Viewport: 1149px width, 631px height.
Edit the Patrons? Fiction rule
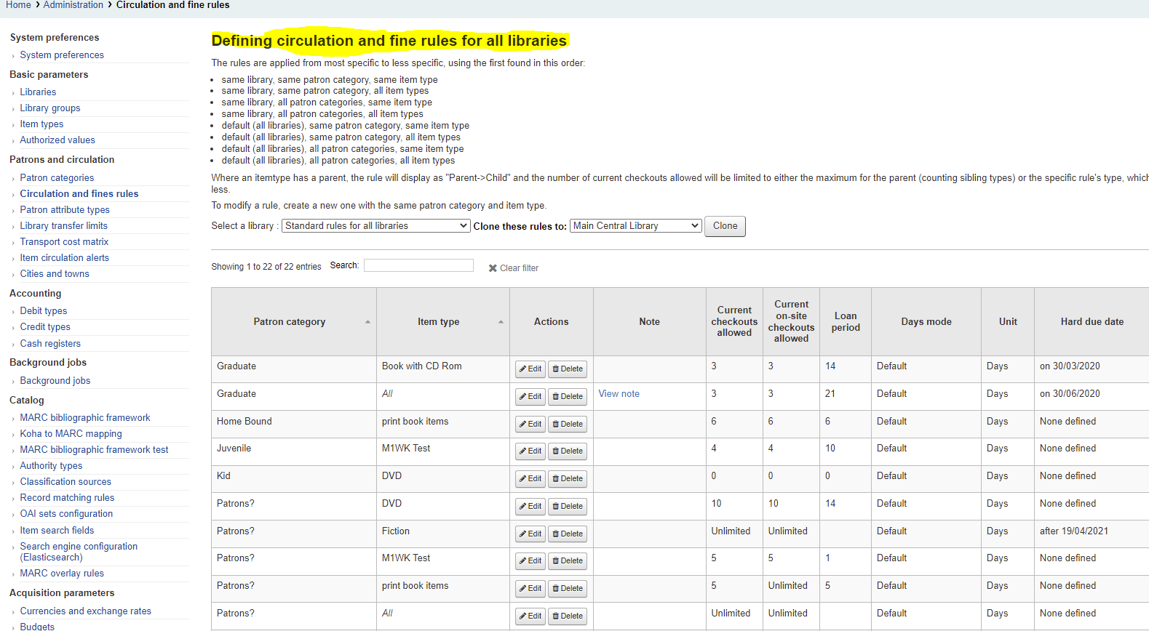point(530,534)
